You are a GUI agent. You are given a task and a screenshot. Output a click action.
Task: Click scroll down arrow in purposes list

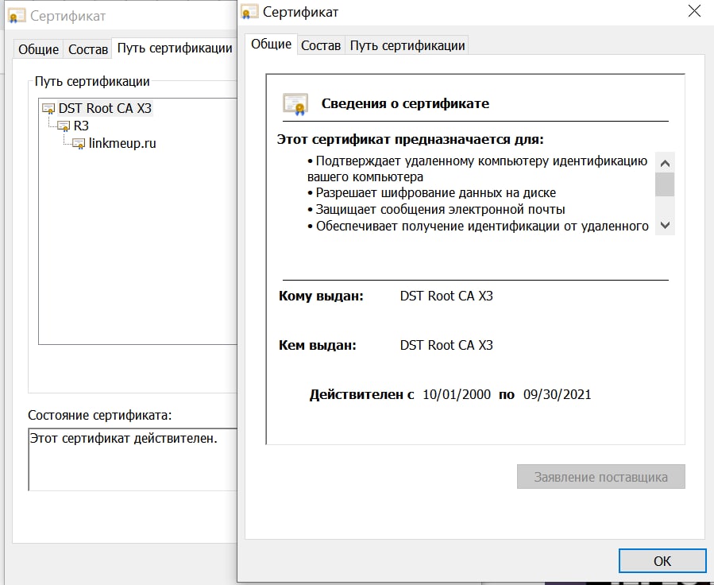click(665, 225)
